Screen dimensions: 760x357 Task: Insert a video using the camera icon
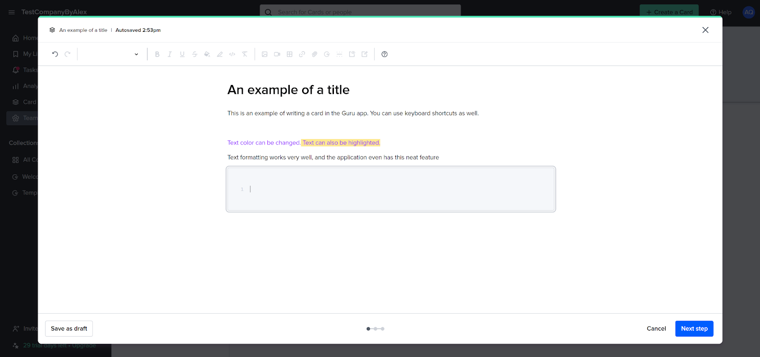coord(277,54)
